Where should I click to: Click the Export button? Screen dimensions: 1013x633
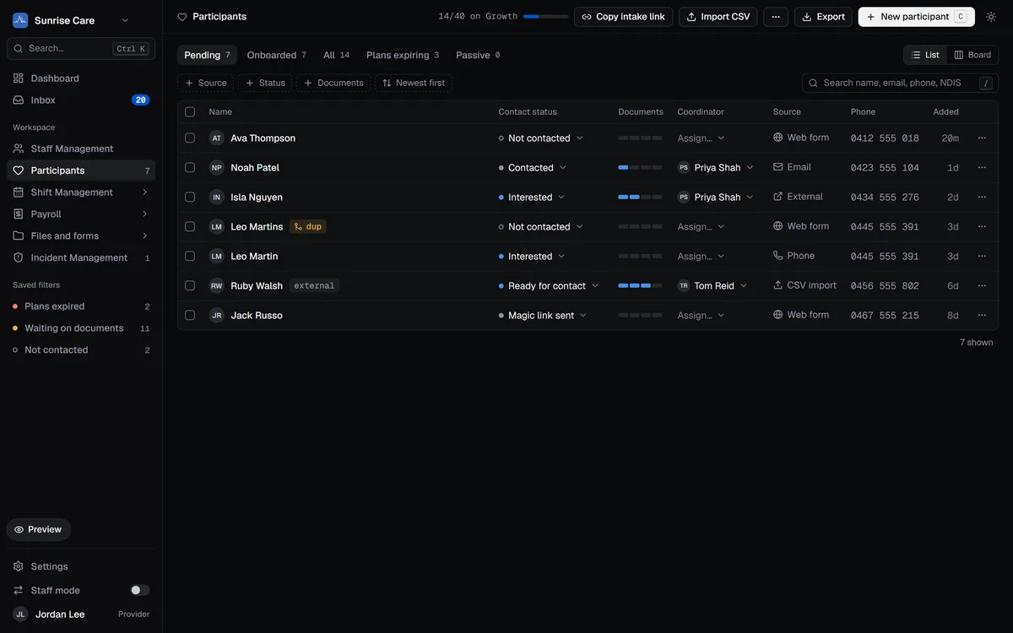click(x=823, y=17)
